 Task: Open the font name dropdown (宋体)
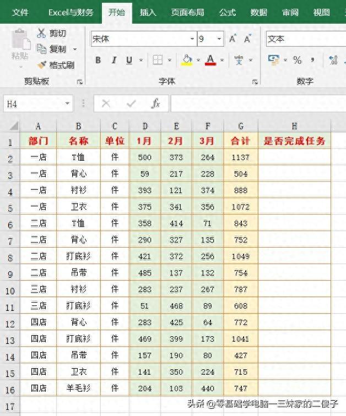pos(192,39)
